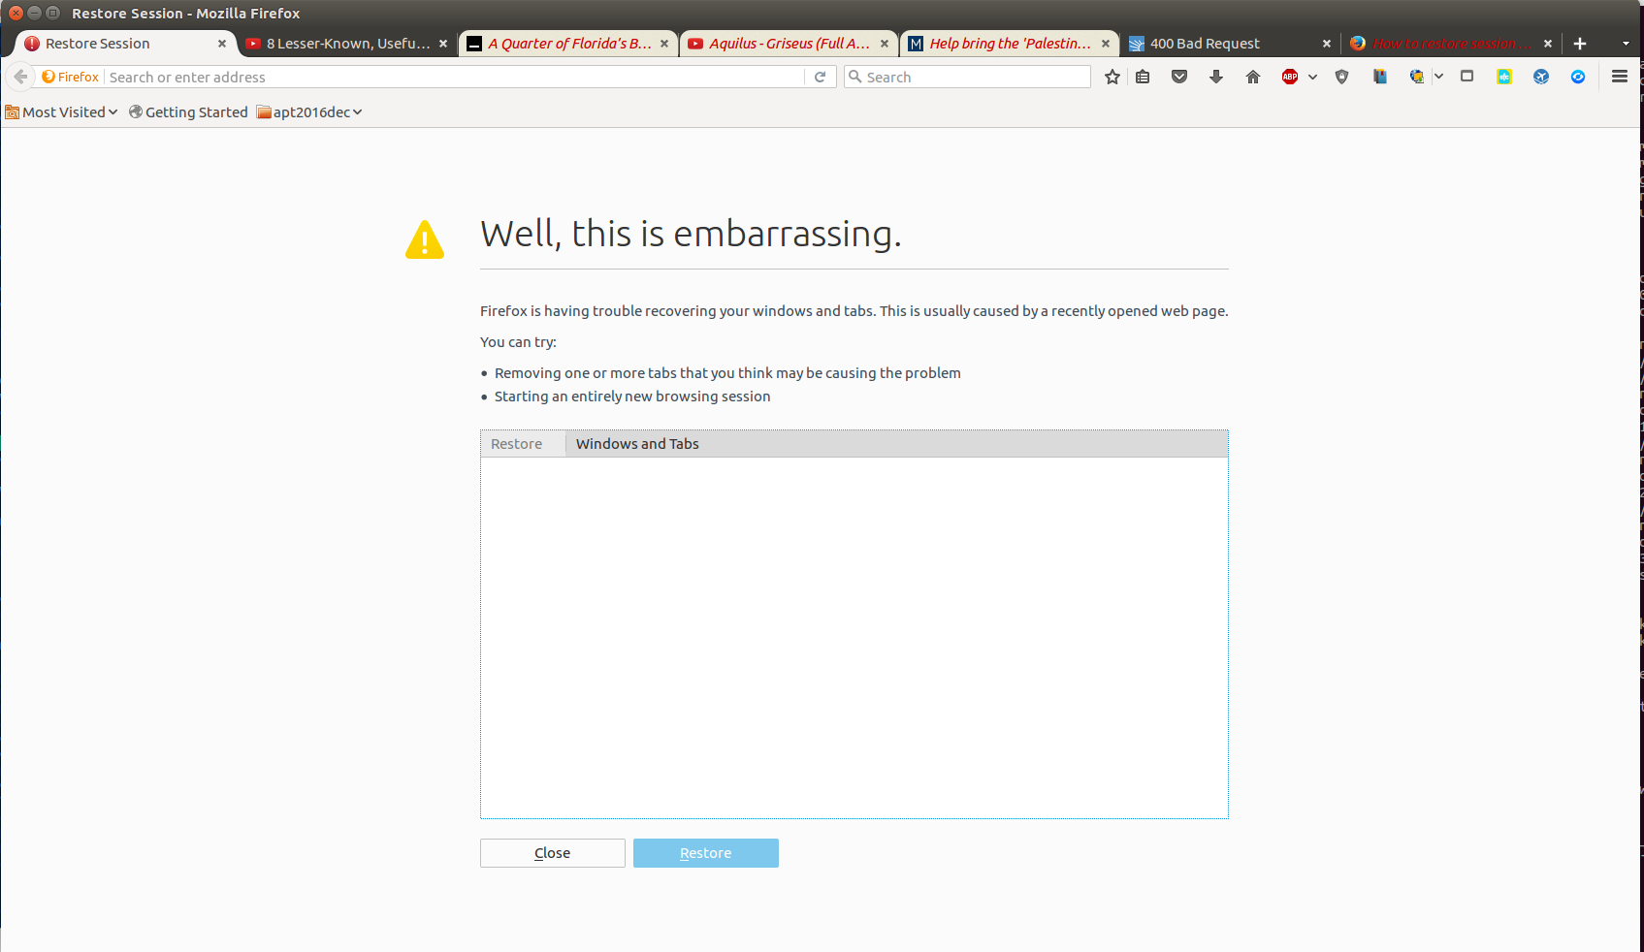
Task: Select the 'How to restore session' tab
Action: click(x=1451, y=44)
